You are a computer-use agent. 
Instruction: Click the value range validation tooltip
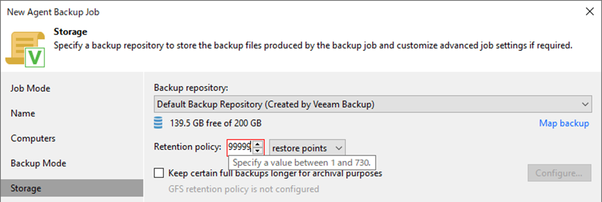point(302,163)
